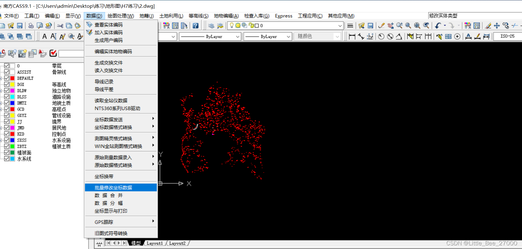Choose 导线平差 from the menu
This screenshot has height=249, width=522.
click(x=121, y=90)
